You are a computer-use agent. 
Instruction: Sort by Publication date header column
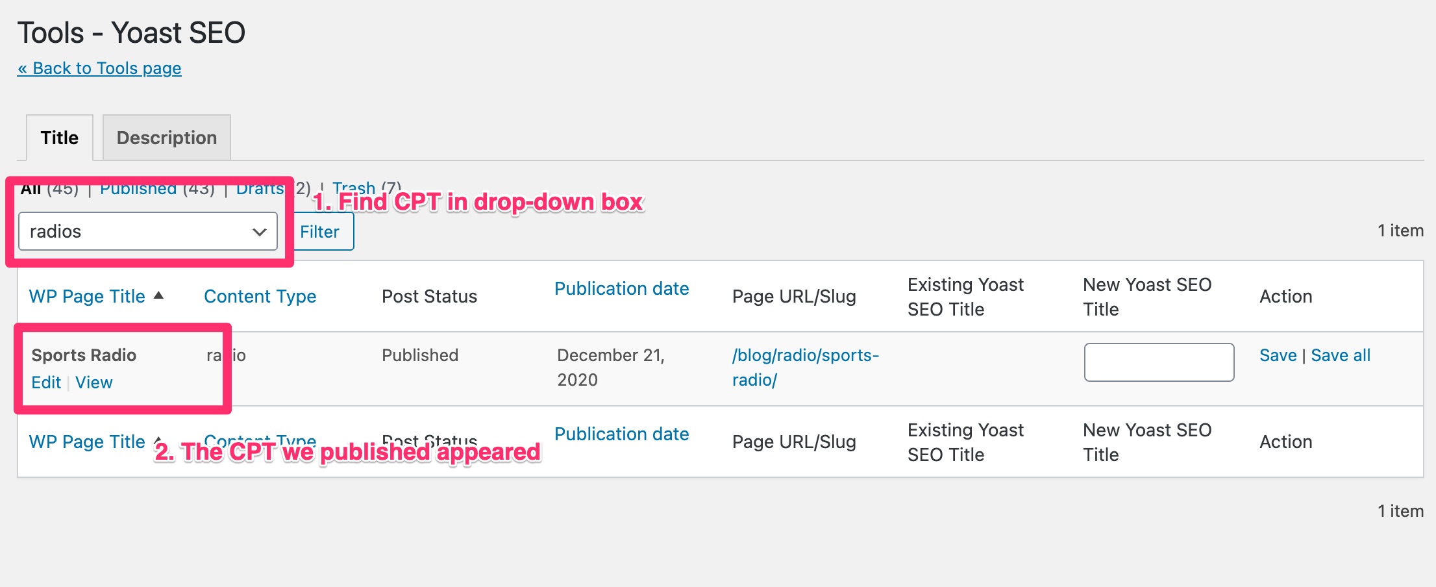[x=622, y=288]
